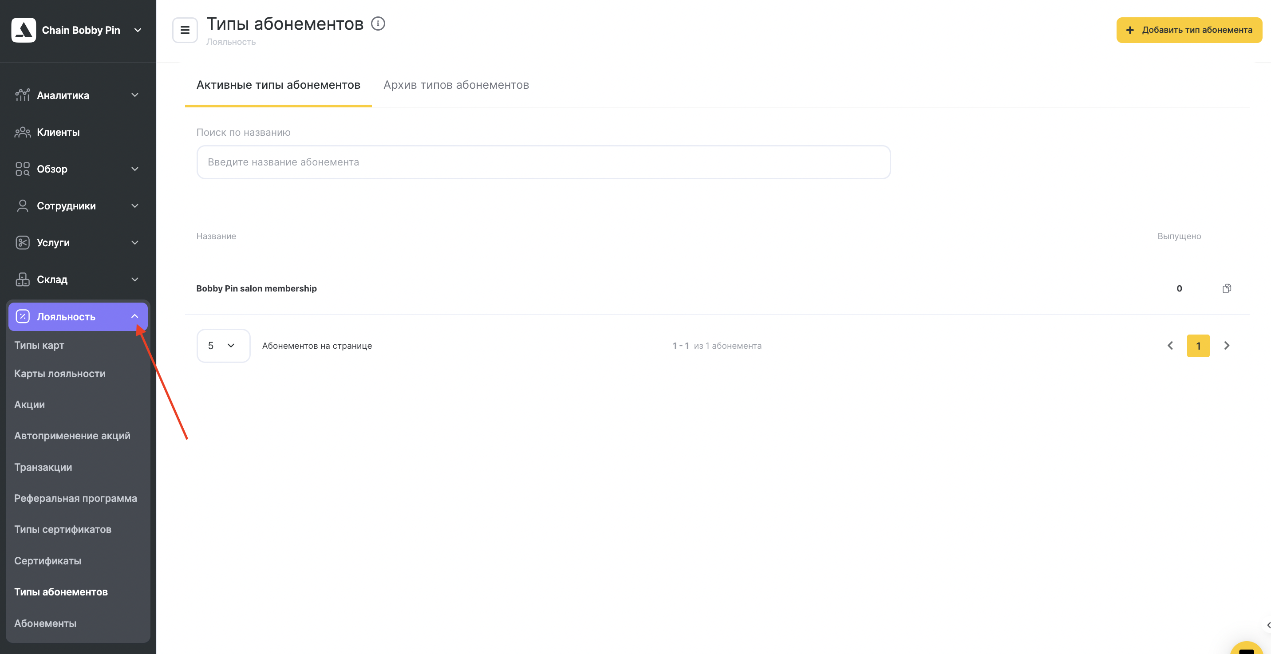
Task: Open Реферальная программа submenu item
Action: (75, 498)
